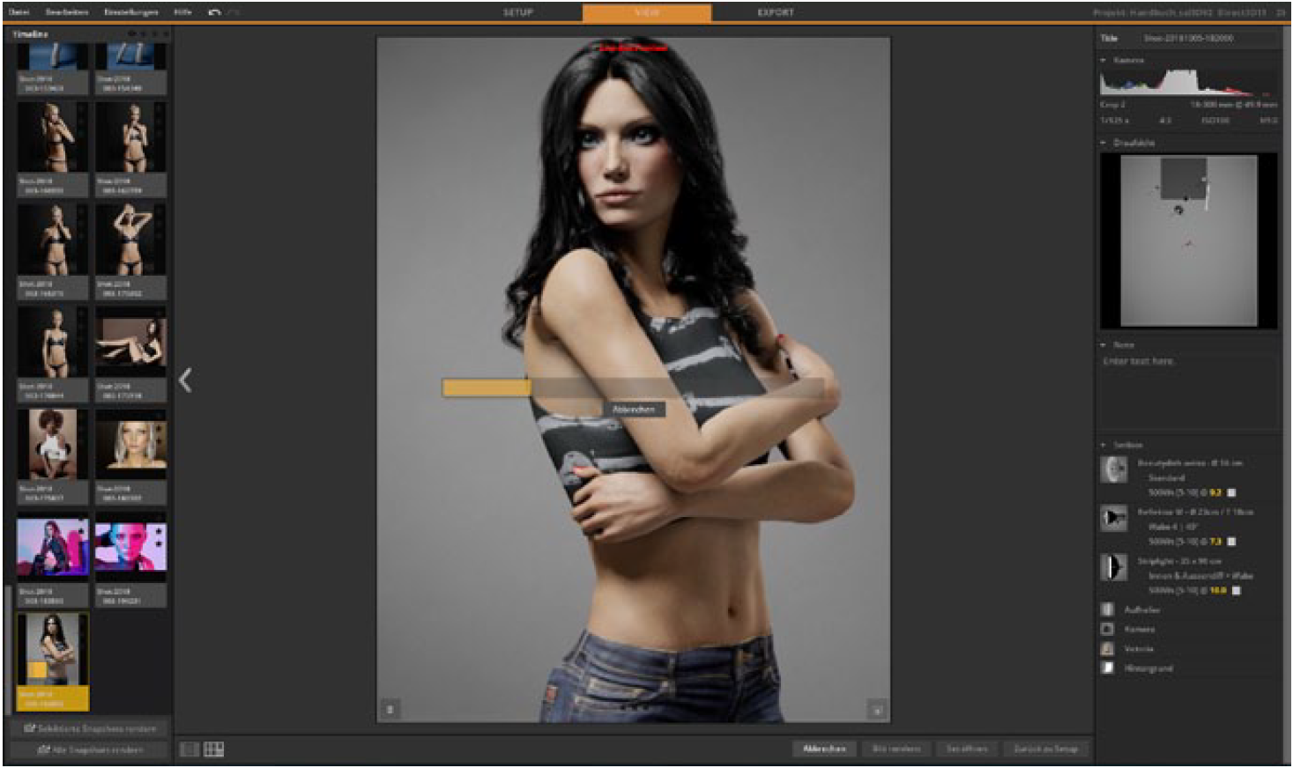Select the Striplight icon in Setliste

[x=1113, y=567]
